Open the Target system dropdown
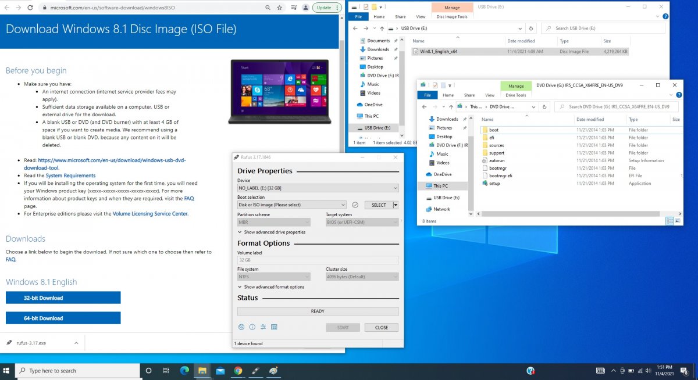 point(362,223)
